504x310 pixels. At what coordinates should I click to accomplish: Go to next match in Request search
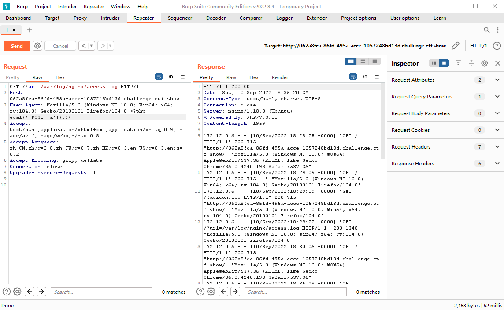[41, 292]
